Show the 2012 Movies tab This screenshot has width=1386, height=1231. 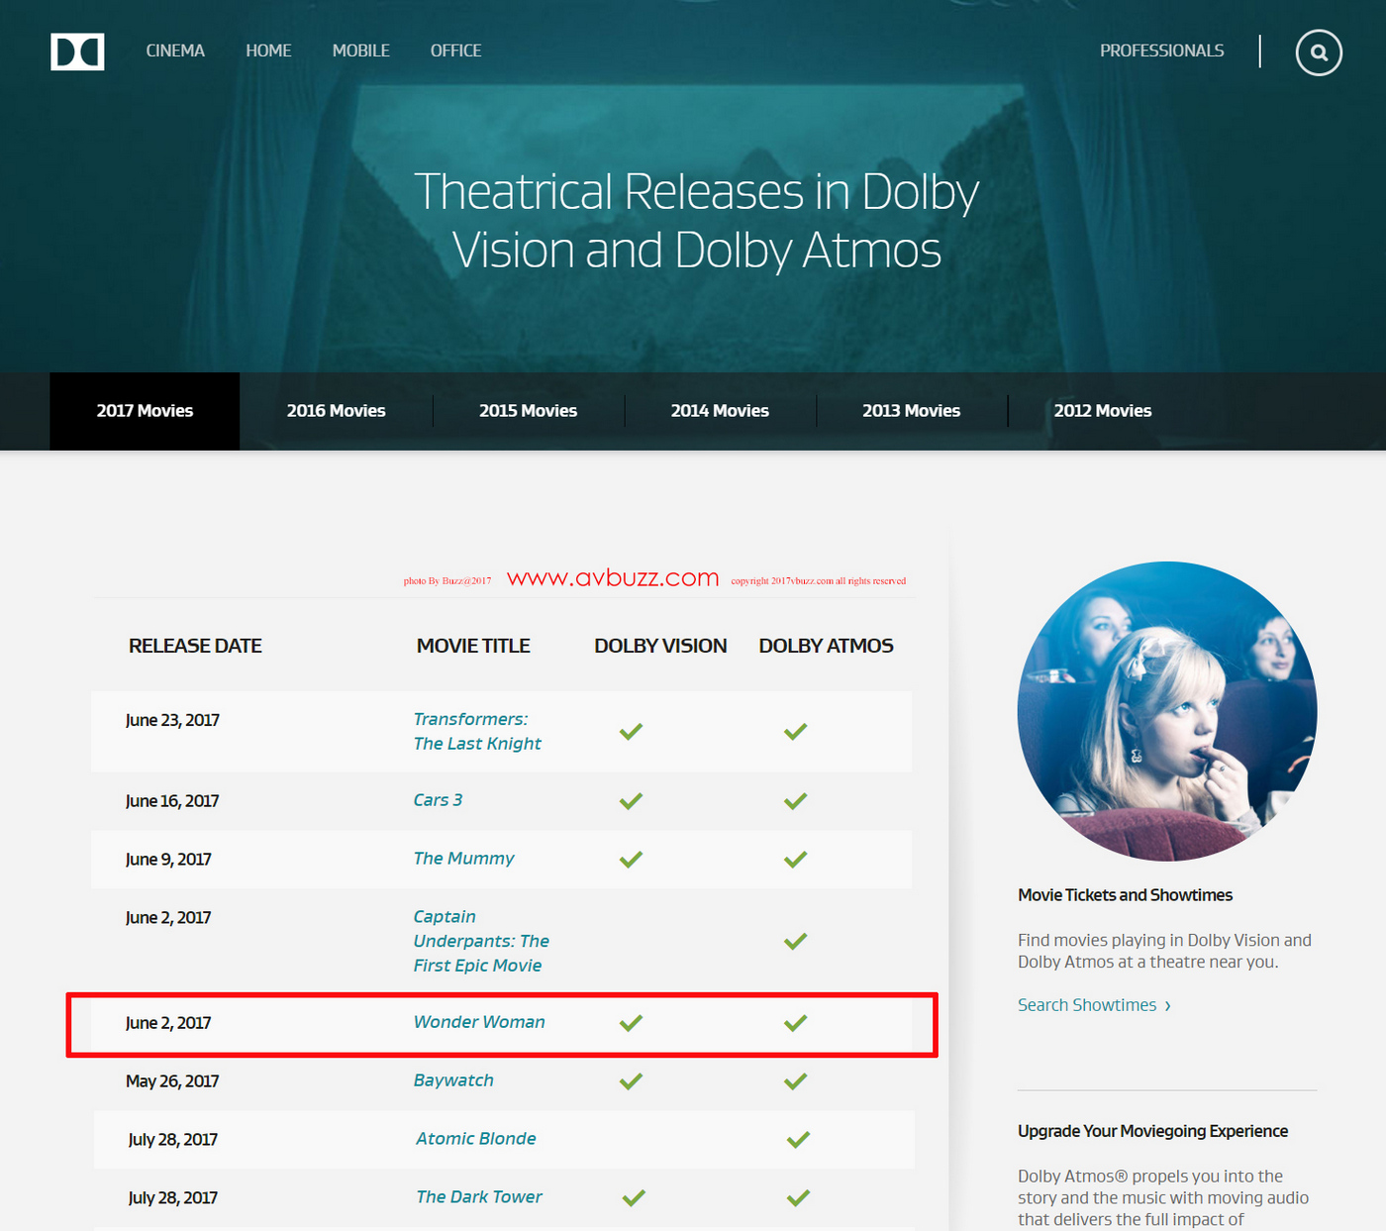1102,411
